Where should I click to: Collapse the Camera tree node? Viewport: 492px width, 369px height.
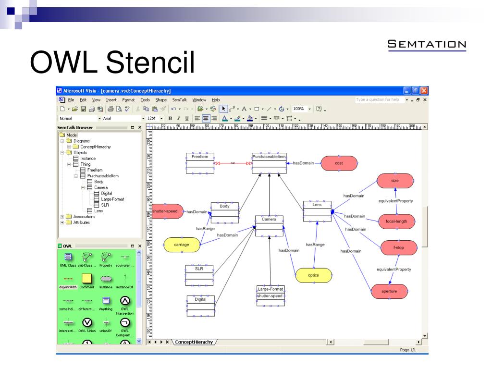83,188
